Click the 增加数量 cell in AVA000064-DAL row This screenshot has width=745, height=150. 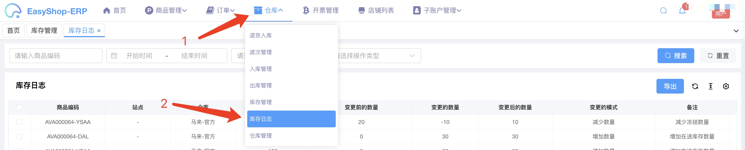[604, 136]
